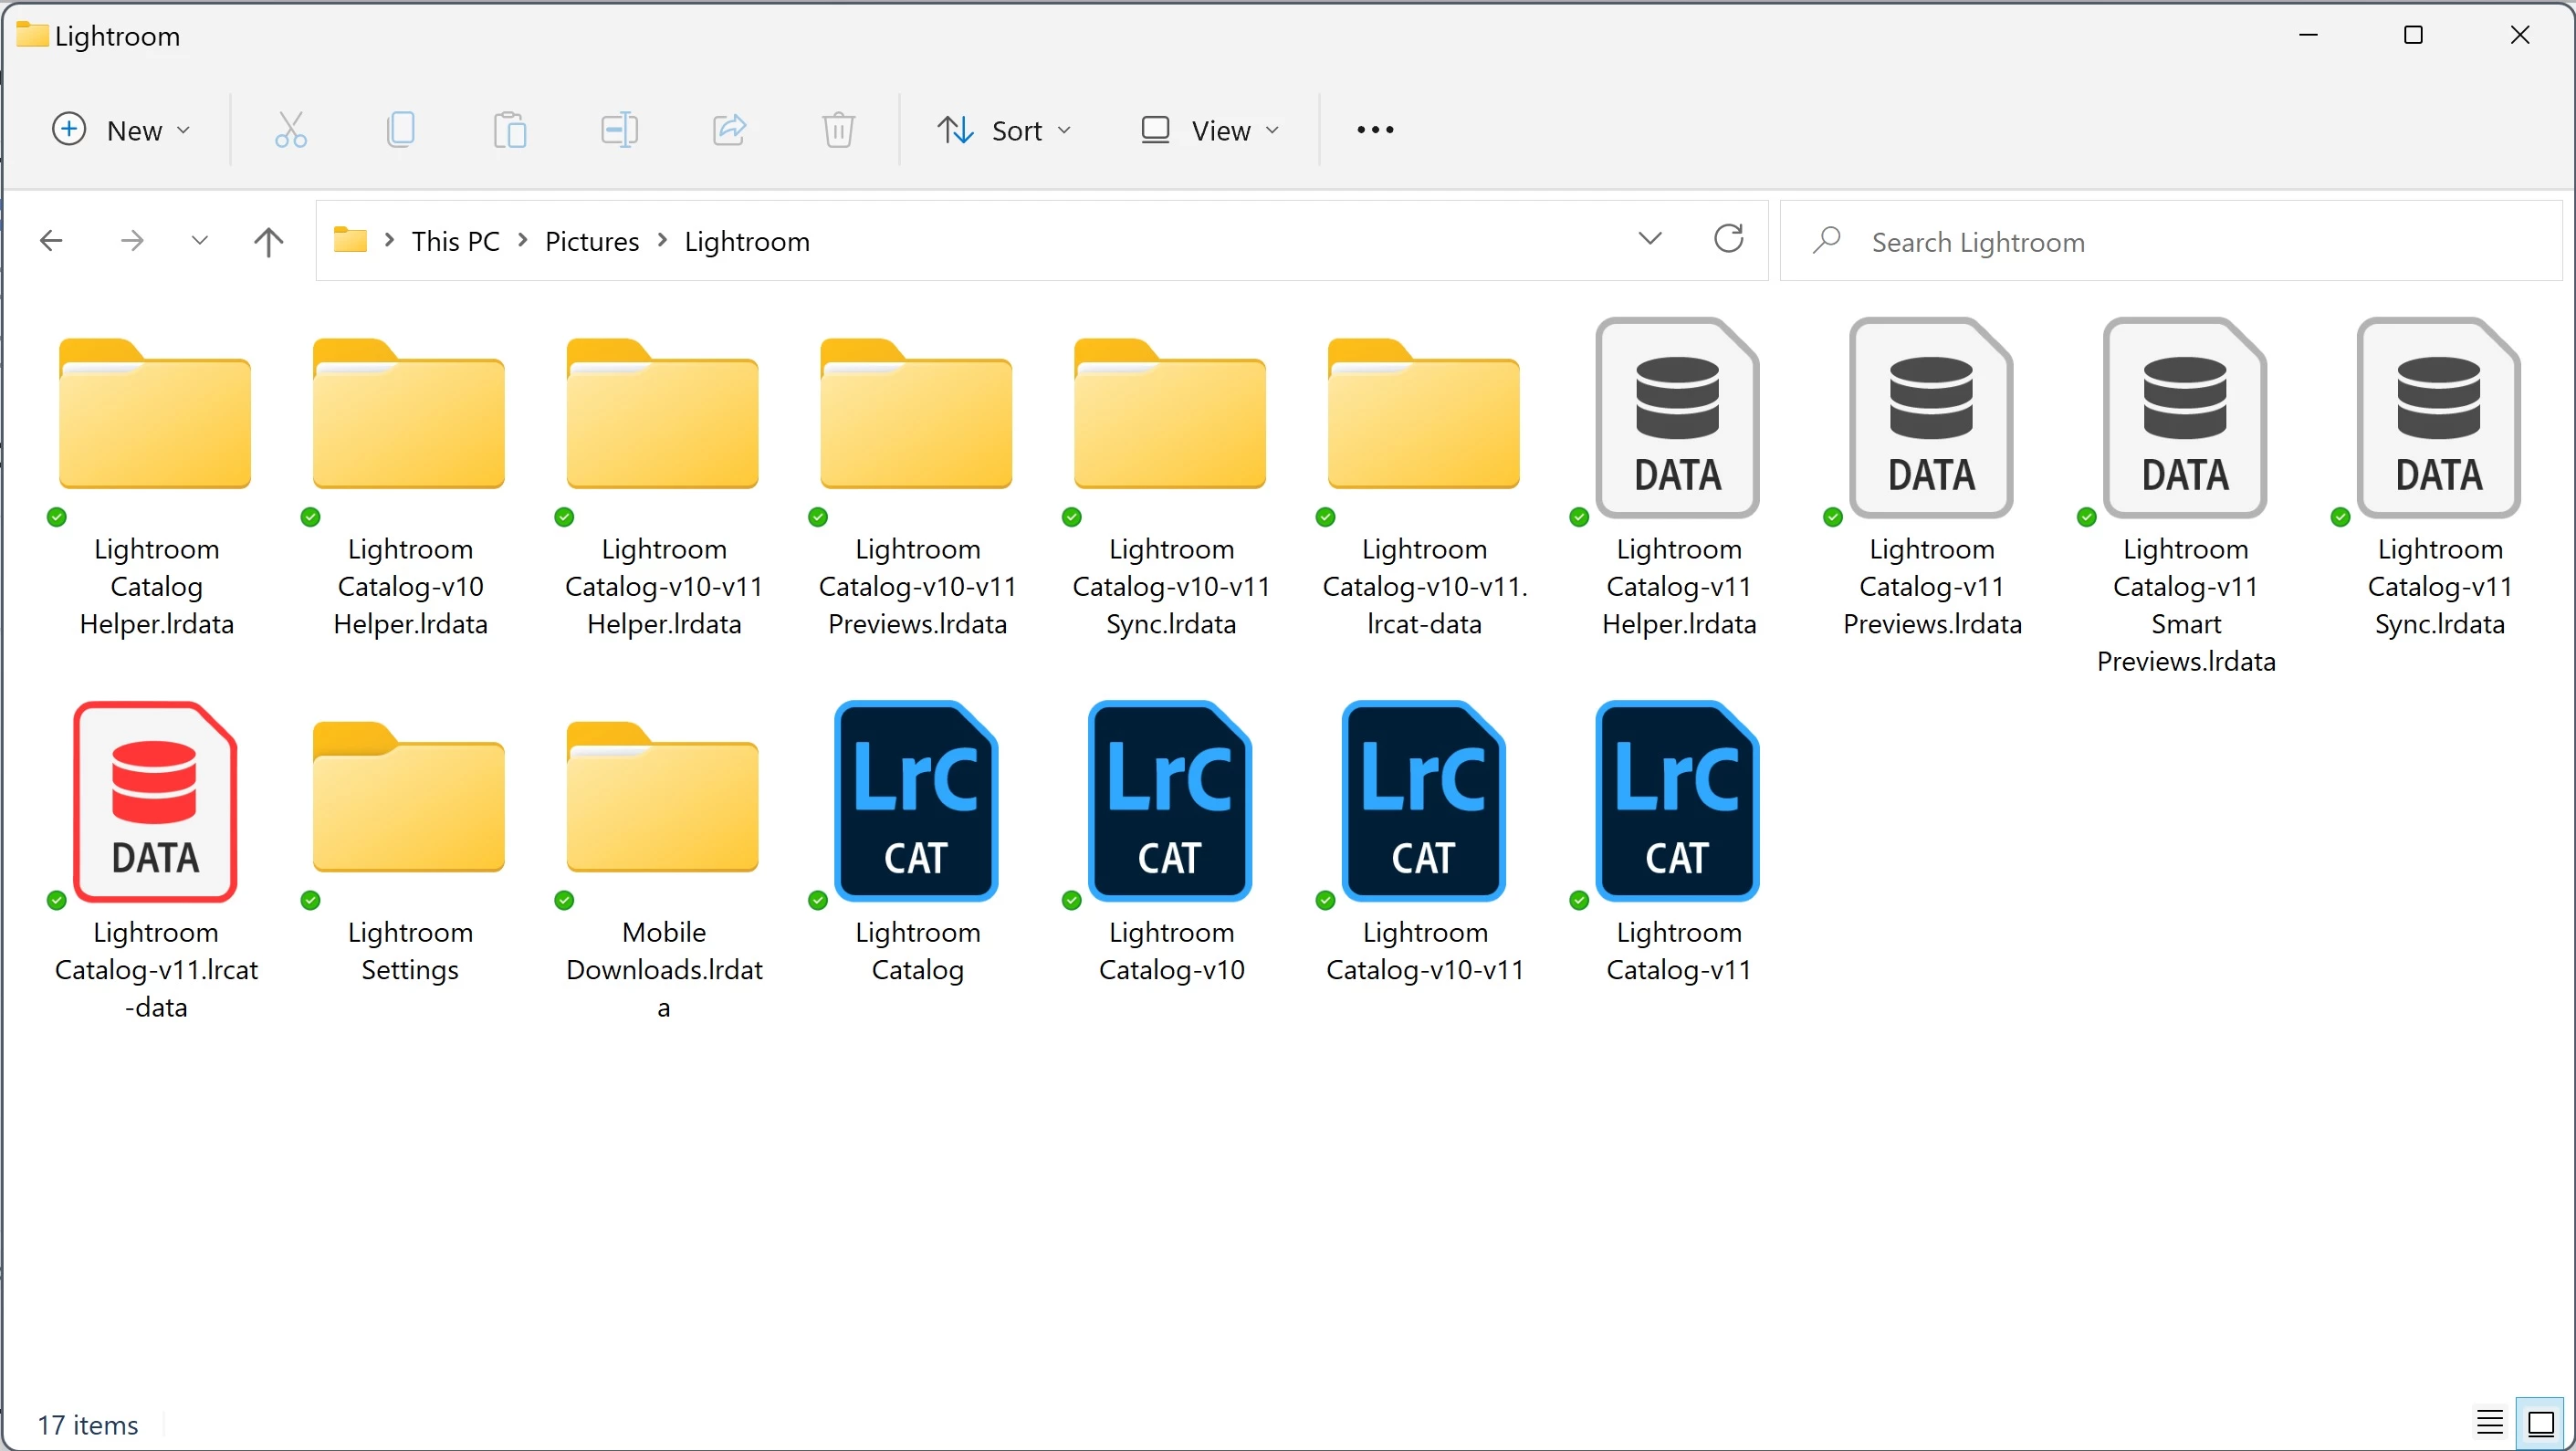Switch to details list view
The width and height of the screenshot is (2576, 1451).
click(x=2489, y=1421)
